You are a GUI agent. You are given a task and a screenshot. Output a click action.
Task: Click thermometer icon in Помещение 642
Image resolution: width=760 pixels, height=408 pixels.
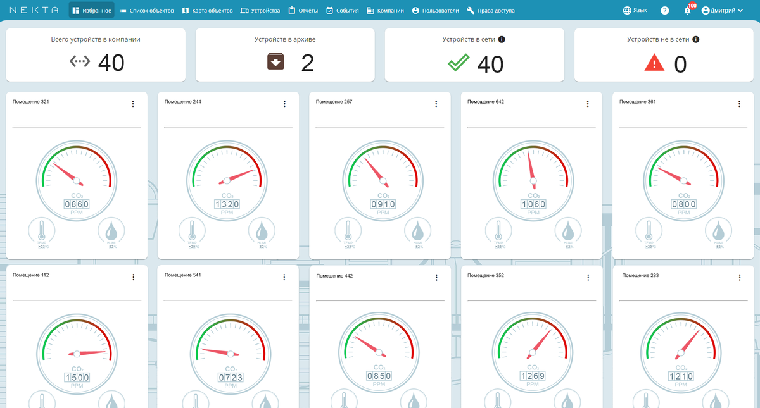(498, 231)
